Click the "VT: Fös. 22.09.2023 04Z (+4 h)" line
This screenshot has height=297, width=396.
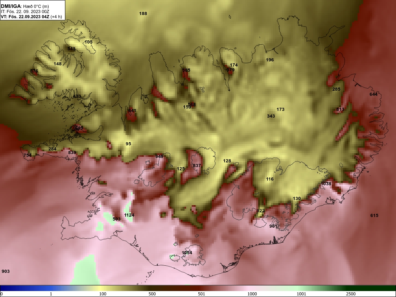coord(31,17)
